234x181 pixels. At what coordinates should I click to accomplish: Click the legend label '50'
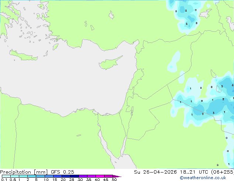pyautogui.click(x=114, y=180)
